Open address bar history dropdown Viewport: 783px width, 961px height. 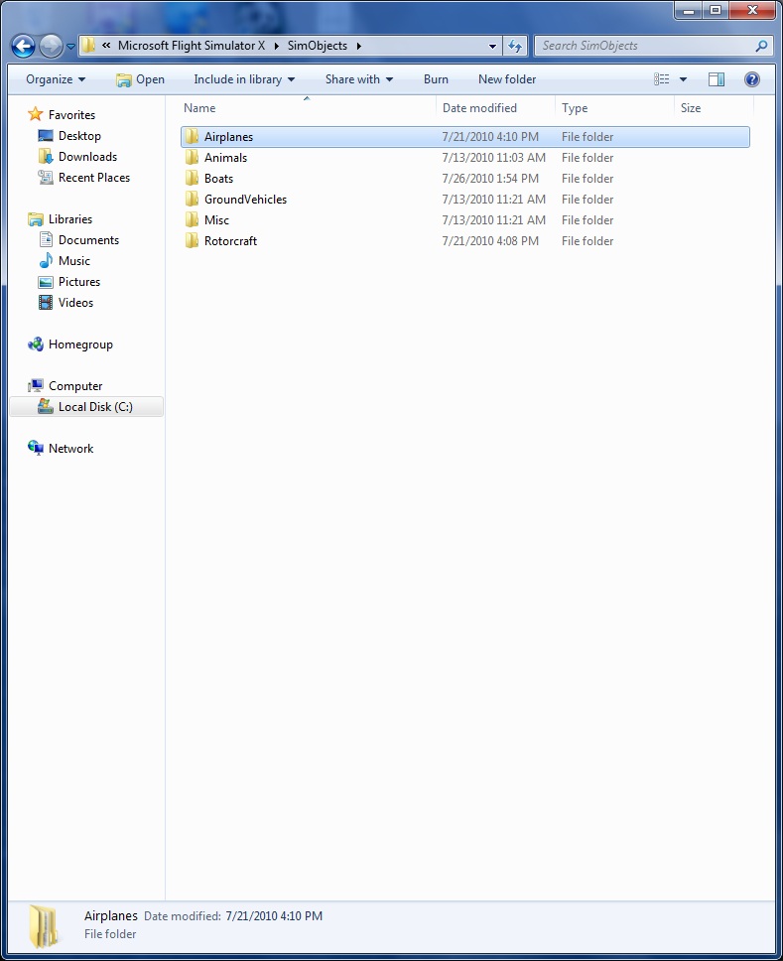(x=492, y=46)
